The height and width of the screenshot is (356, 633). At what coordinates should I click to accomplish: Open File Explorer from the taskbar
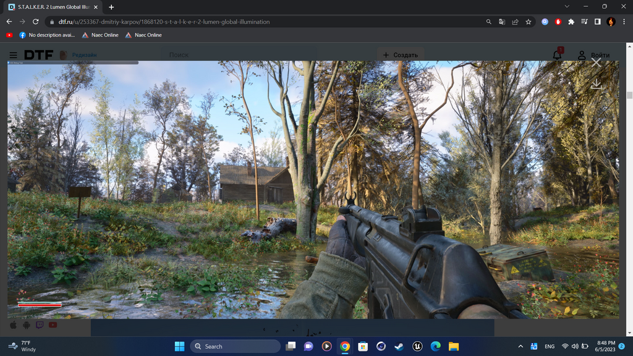[454, 346]
